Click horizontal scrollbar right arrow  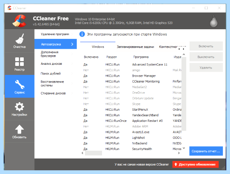click(x=179, y=153)
